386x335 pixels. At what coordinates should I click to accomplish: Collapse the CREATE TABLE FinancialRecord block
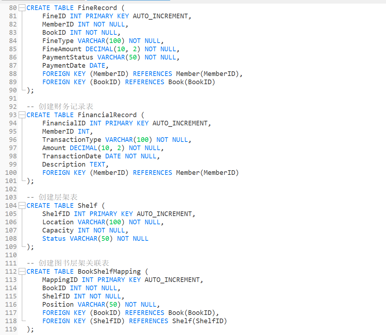tap(22, 115)
